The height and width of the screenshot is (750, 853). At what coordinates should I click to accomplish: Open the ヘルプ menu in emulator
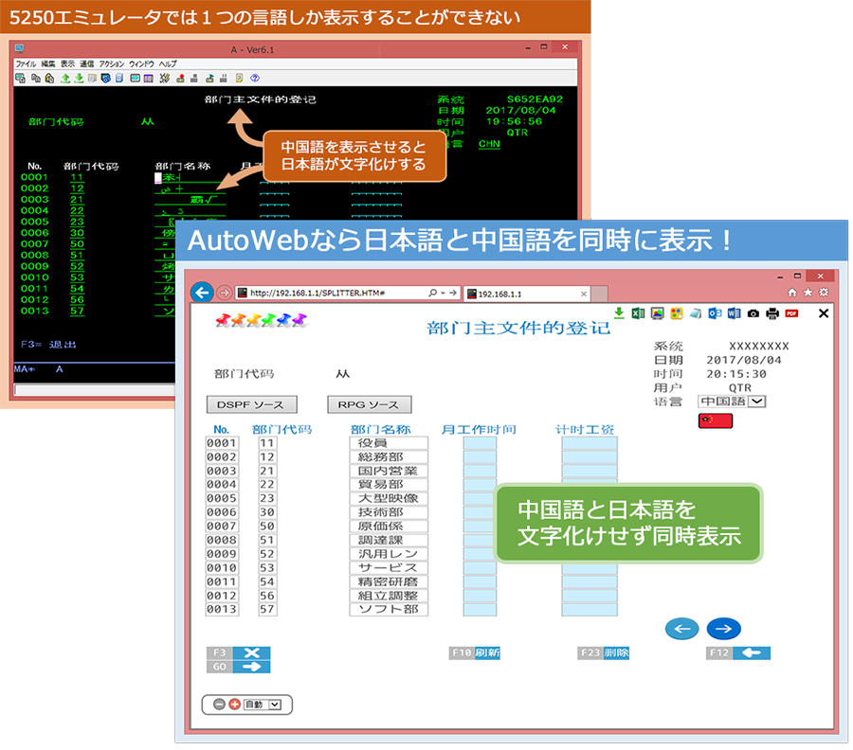click(x=168, y=63)
